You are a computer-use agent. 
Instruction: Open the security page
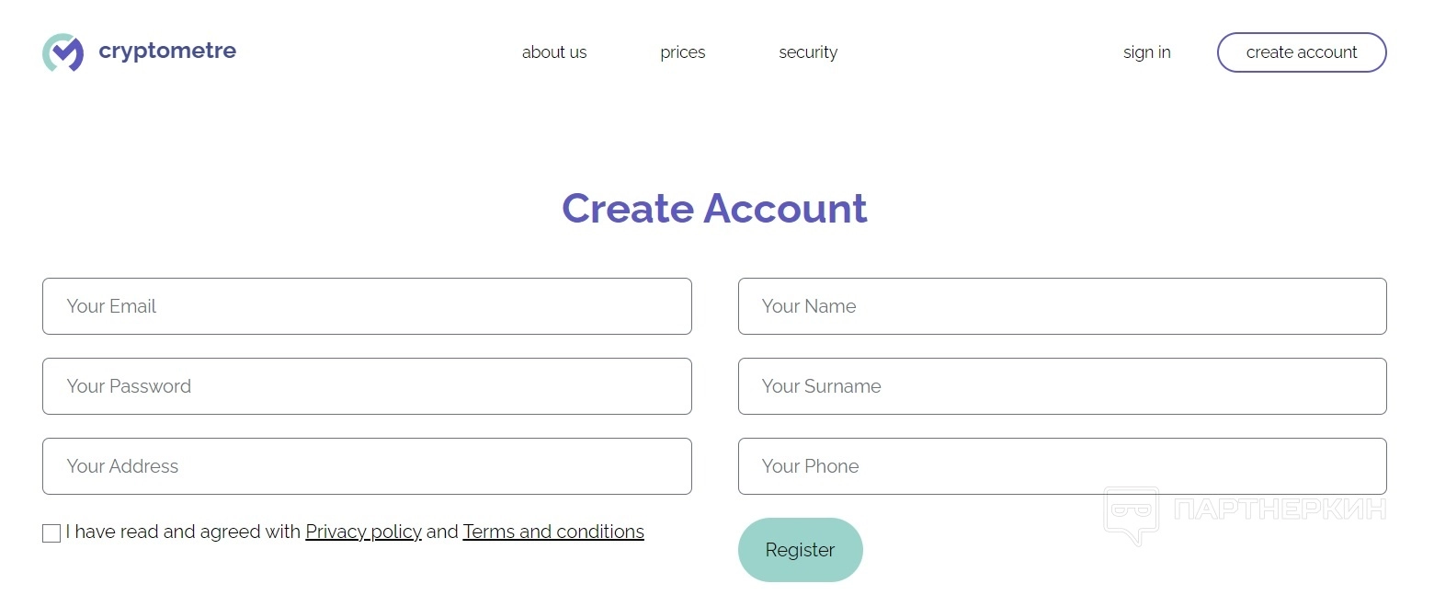pos(808,52)
